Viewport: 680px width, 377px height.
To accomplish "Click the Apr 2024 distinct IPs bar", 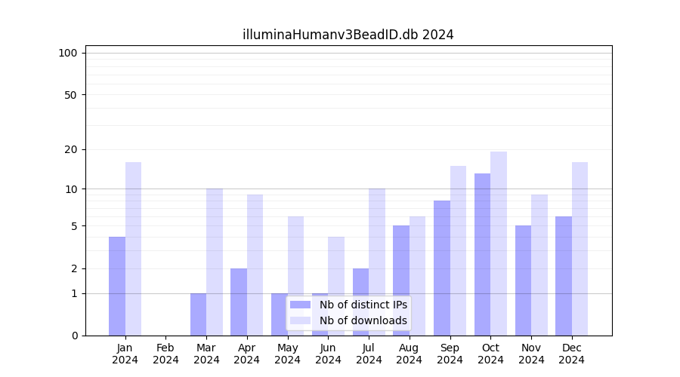I will pos(239,302).
